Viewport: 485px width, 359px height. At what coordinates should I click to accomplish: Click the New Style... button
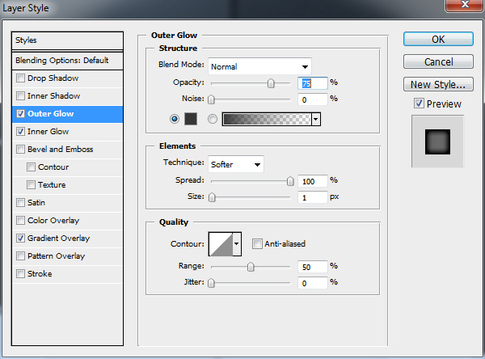point(438,84)
